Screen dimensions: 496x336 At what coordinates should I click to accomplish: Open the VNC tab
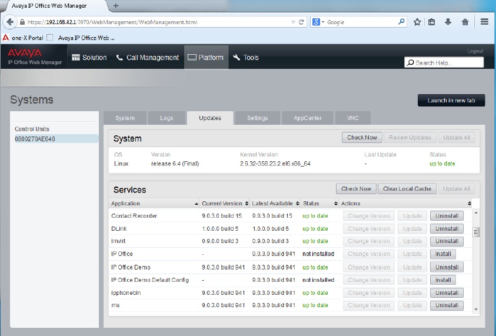pyautogui.click(x=352, y=118)
